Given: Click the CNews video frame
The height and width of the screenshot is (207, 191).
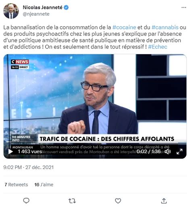Looking at the screenshot, I should [x=95, y=106].
